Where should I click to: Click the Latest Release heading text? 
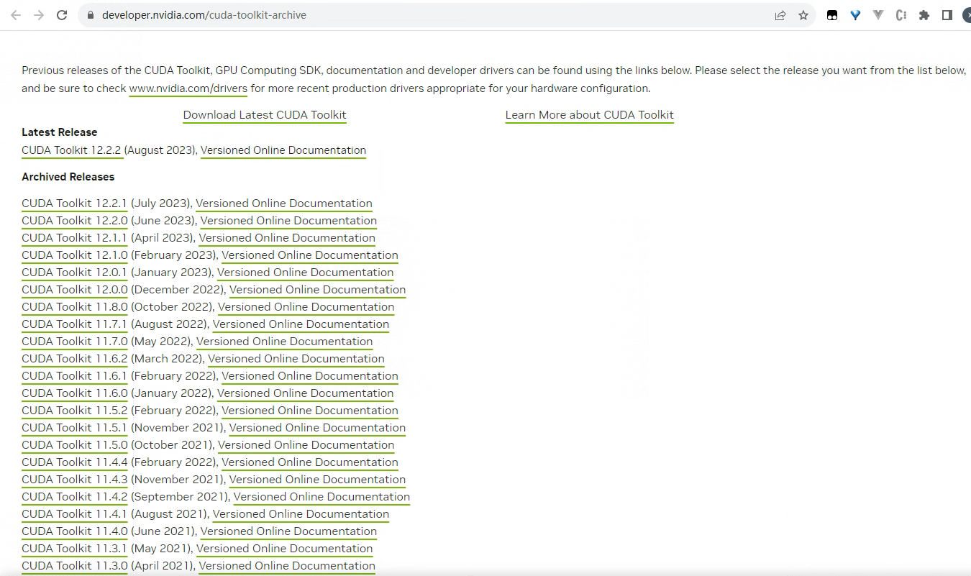click(59, 132)
